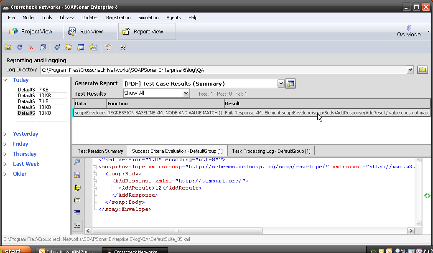Collapse the soap:Envelope XML node
This screenshot has height=253, width=433.
pos(95,167)
